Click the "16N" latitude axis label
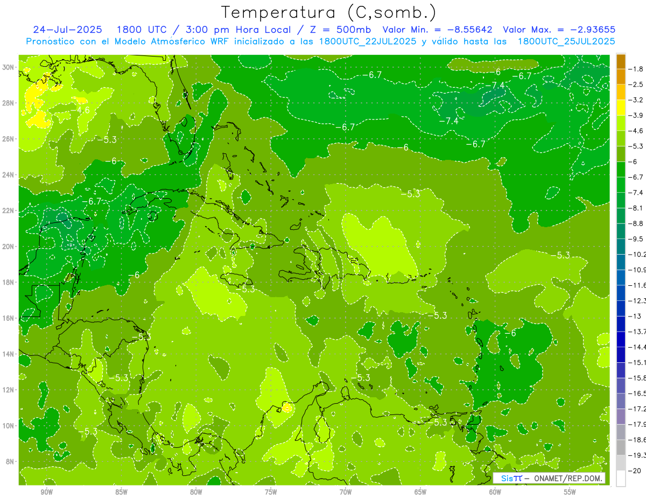This screenshot has height=499, width=646. (8, 318)
